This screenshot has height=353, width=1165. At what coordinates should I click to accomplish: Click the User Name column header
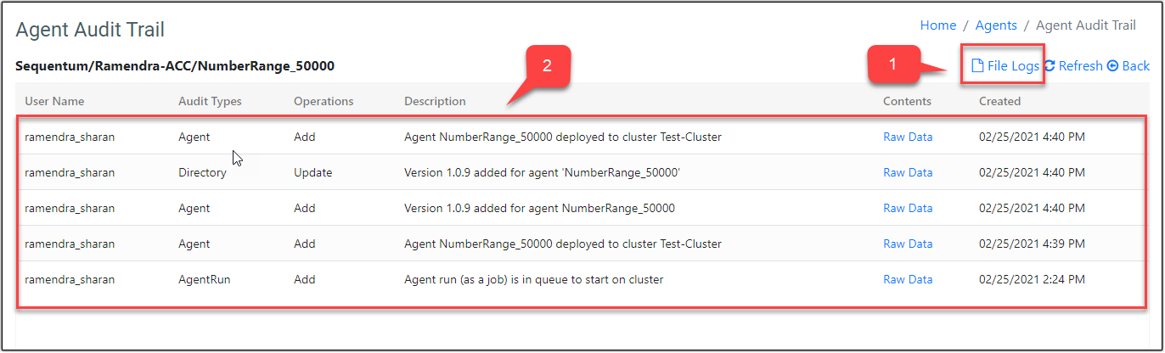[x=54, y=101]
